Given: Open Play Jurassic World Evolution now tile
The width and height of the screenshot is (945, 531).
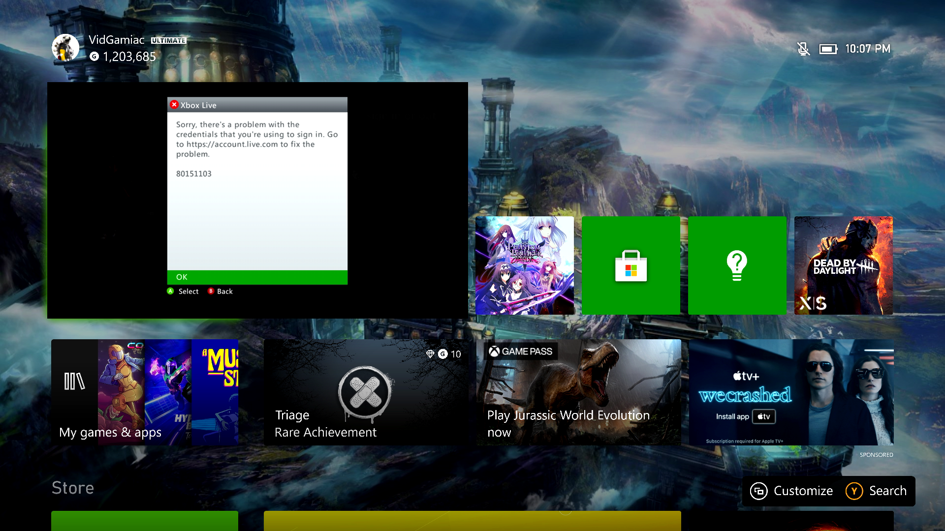Looking at the screenshot, I should (x=579, y=392).
